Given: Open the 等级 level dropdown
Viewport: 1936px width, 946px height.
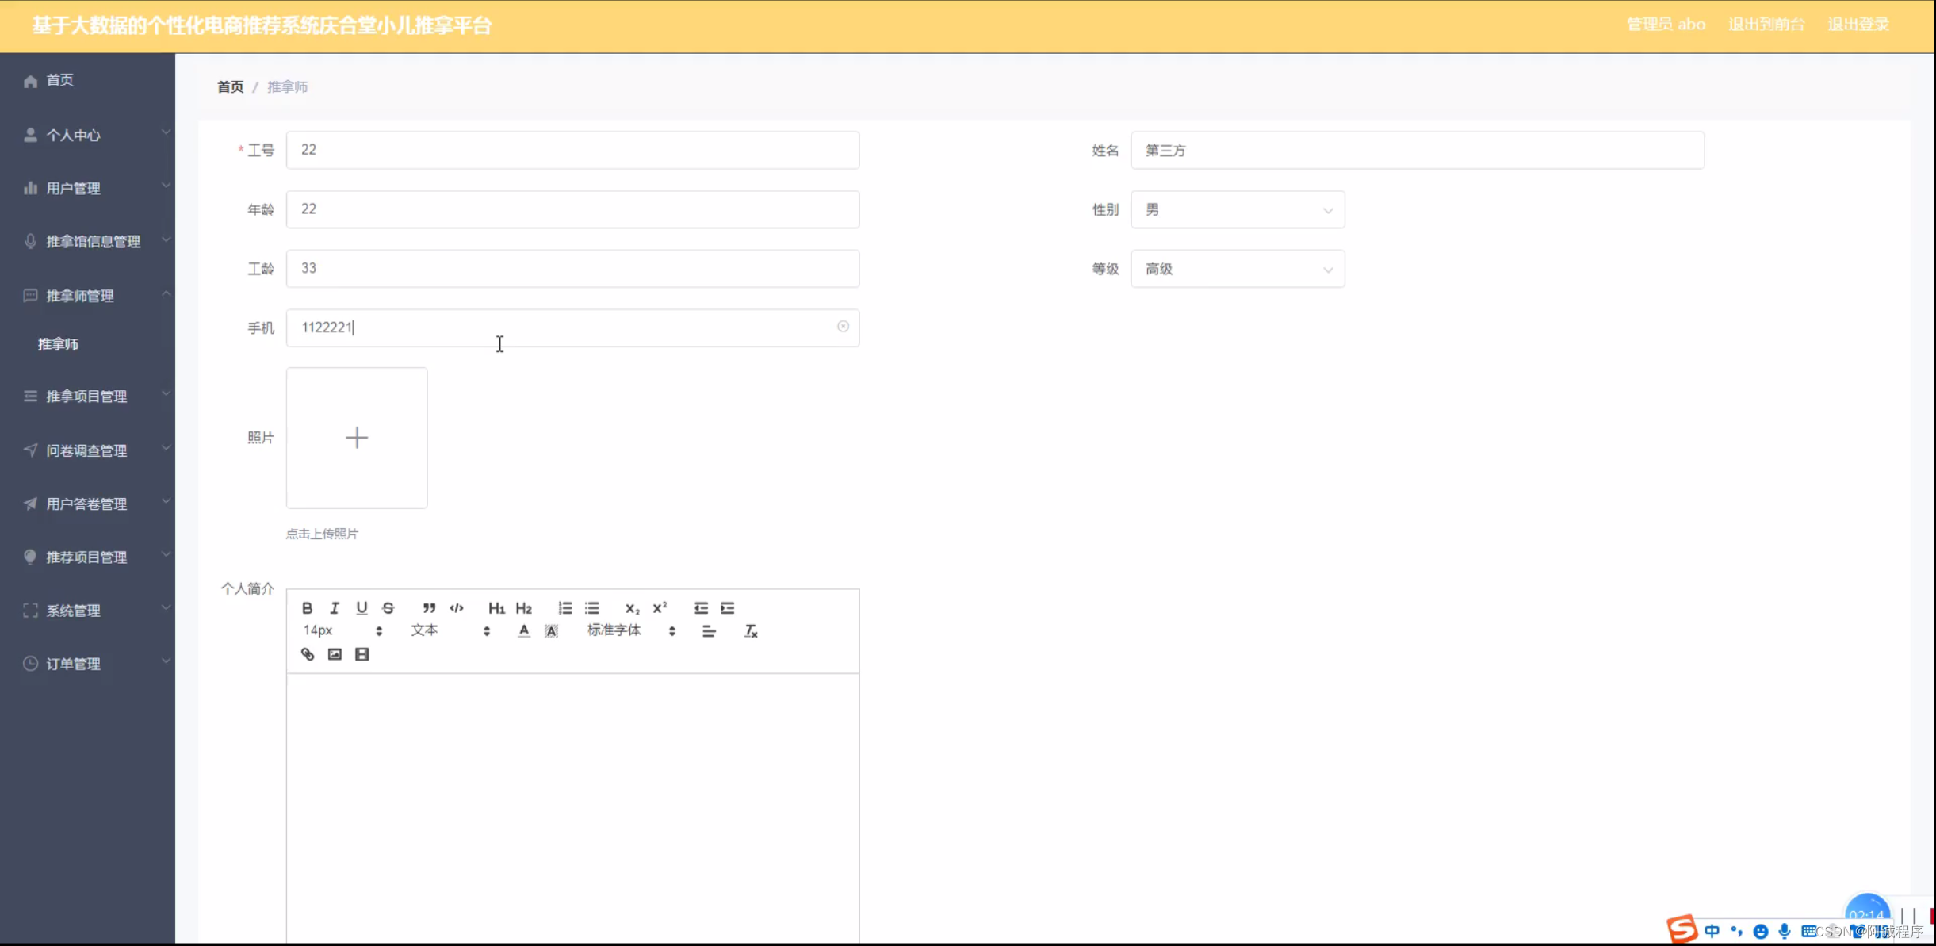Looking at the screenshot, I should (x=1238, y=269).
